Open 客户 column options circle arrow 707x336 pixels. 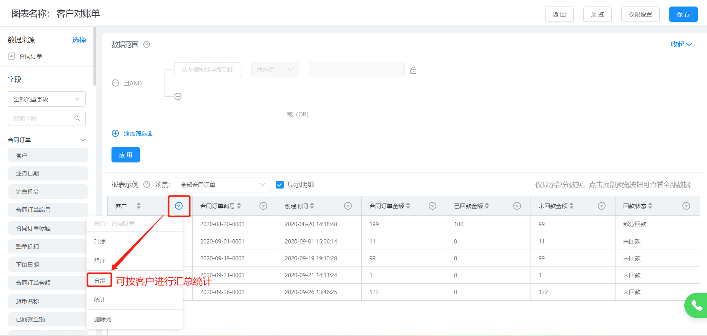click(x=179, y=206)
